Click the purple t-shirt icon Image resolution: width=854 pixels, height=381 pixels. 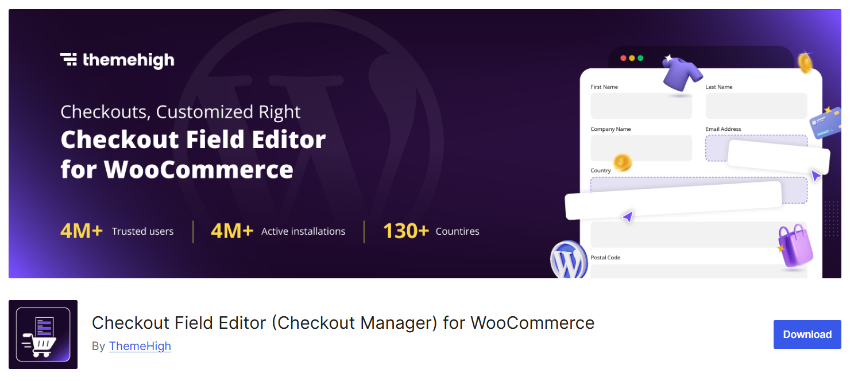(682, 73)
